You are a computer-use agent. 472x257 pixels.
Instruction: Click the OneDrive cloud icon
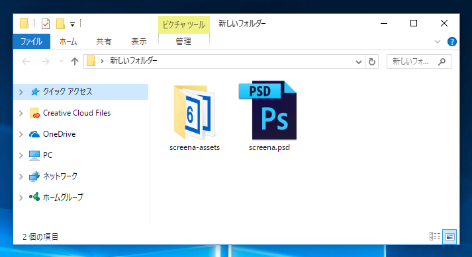pos(34,134)
